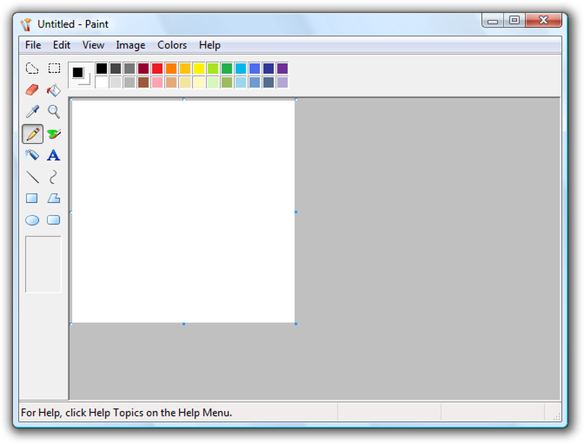Viewport: 584px width, 444px height.
Task: Set red as the foreground color
Action: pos(157,68)
